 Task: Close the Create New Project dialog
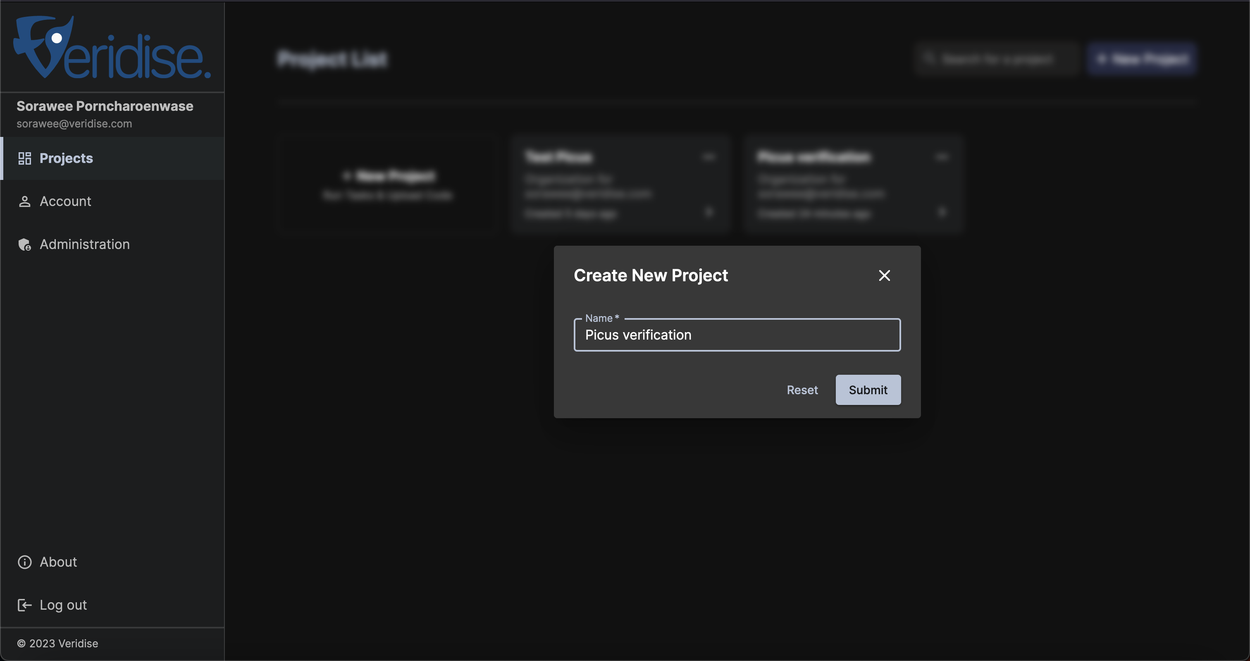884,275
